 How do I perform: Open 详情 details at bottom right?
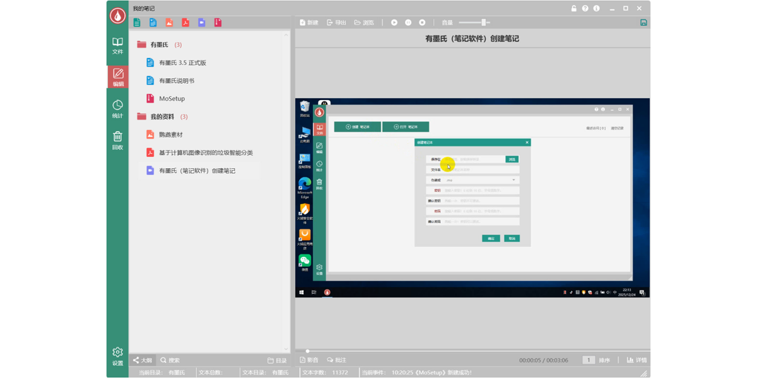point(637,360)
